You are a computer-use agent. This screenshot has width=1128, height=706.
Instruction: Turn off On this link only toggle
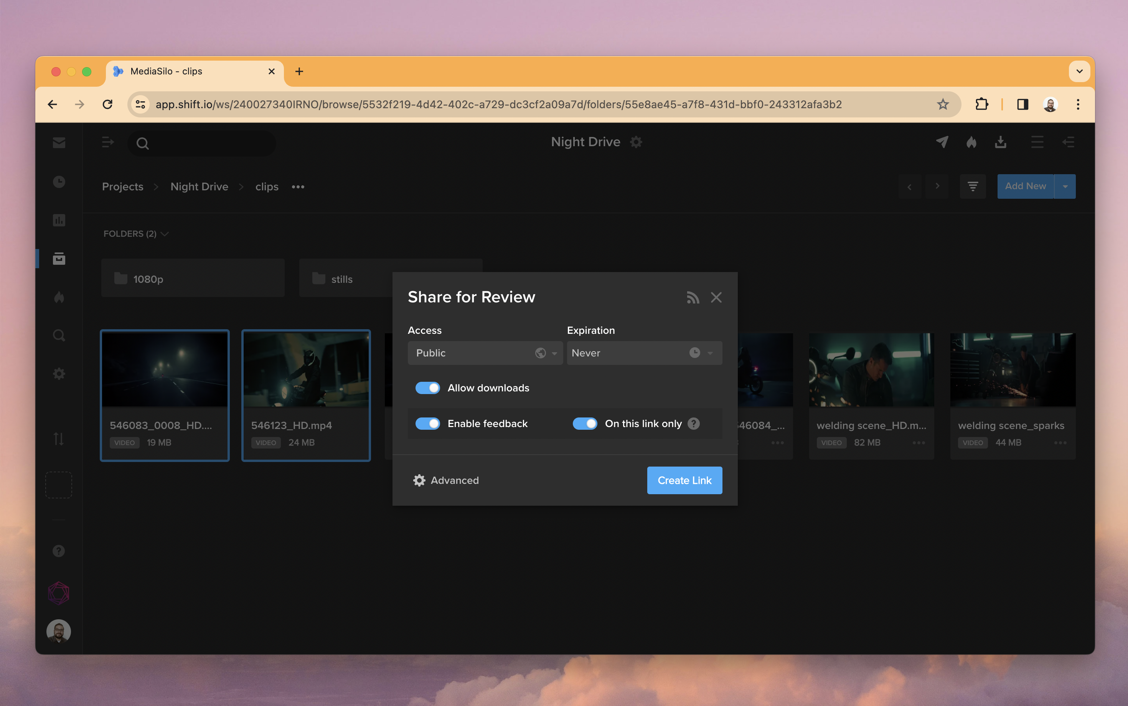pos(585,424)
